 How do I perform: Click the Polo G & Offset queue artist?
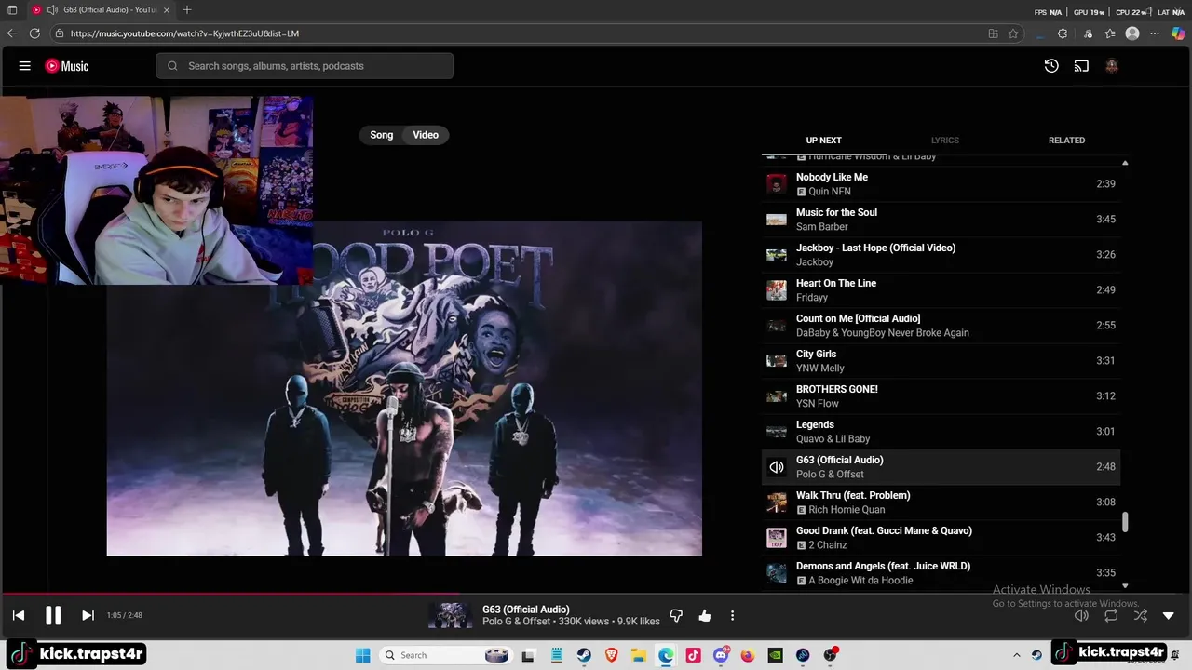(830, 475)
